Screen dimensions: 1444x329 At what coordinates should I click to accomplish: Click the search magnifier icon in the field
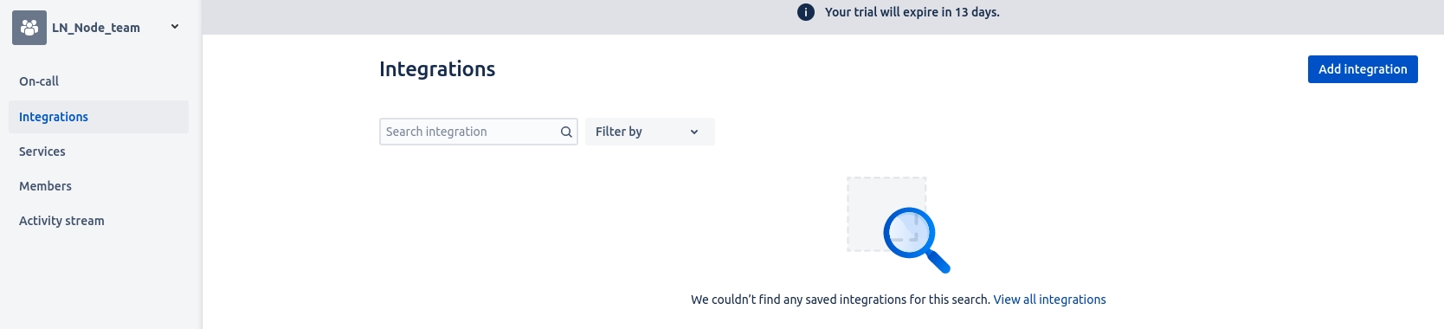(566, 132)
